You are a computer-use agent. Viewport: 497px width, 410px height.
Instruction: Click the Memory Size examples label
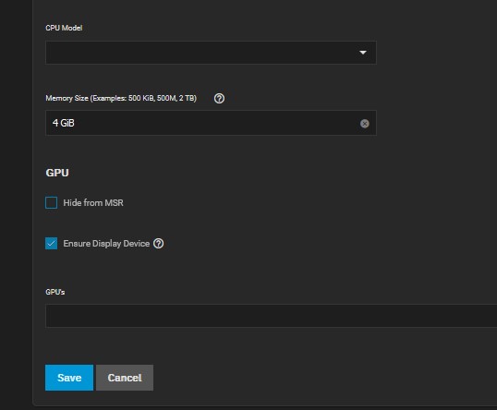pos(121,98)
